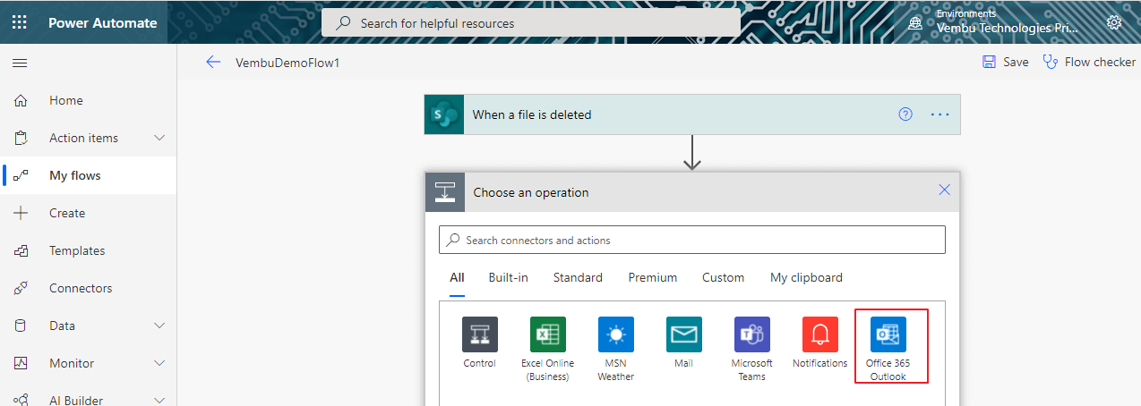
Task: Open the app launcher waffle icon
Action: [20, 22]
